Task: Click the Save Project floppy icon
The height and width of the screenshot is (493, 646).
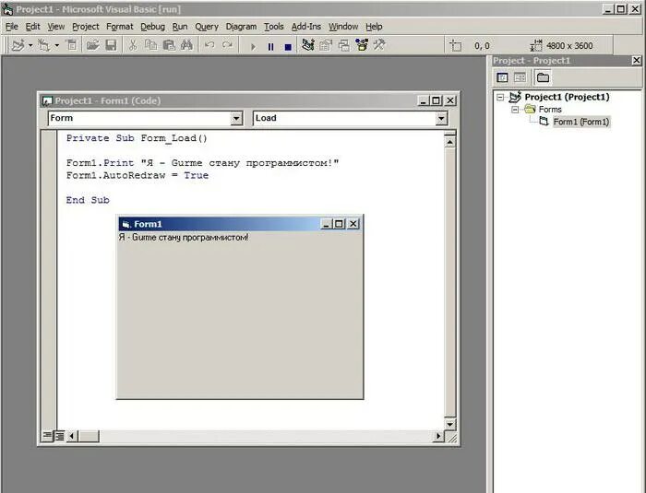Action: (112, 45)
